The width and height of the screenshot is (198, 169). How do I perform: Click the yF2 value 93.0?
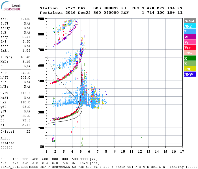tap(26, 107)
